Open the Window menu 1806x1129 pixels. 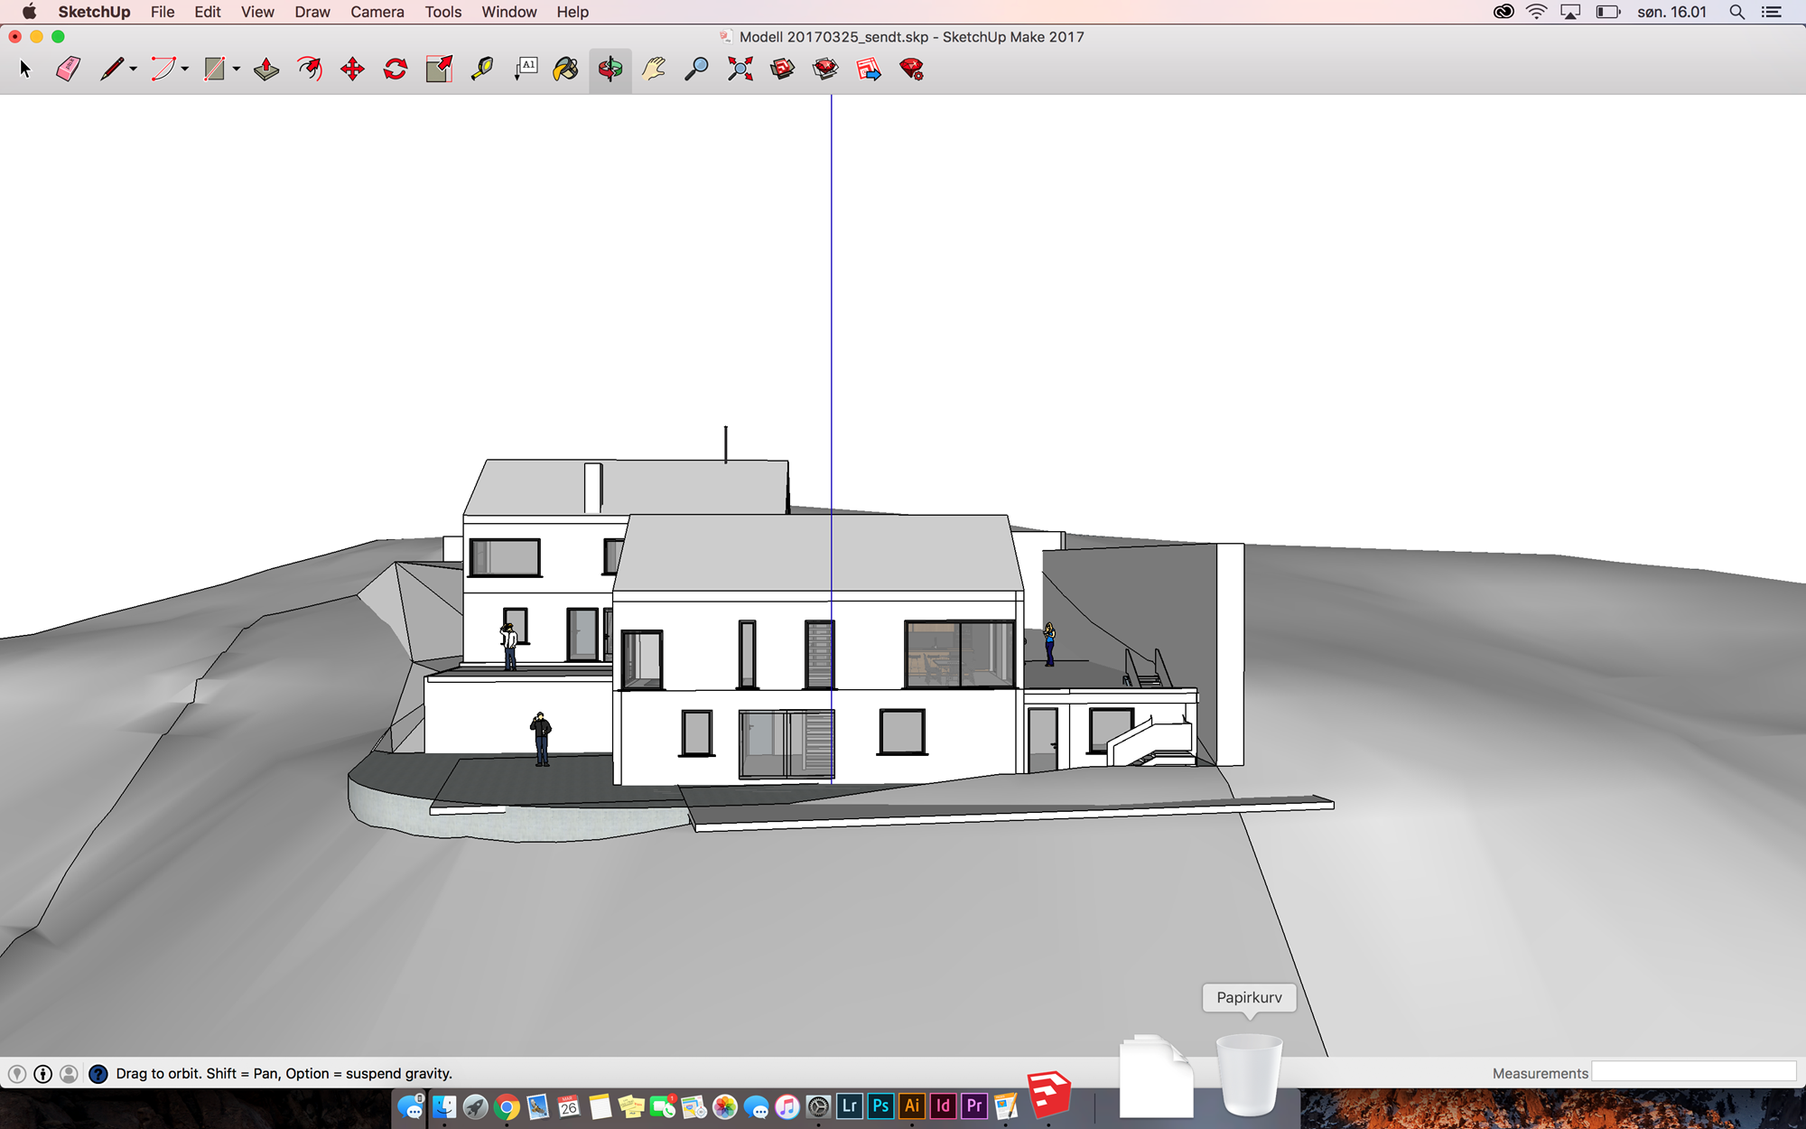click(x=508, y=12)
